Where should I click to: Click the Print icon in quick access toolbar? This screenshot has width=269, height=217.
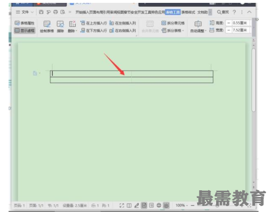(56, 12)
